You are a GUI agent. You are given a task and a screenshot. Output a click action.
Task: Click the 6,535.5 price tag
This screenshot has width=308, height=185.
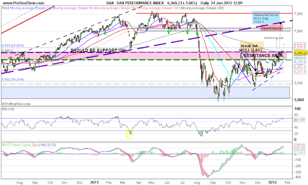click(x=300, y=47)
